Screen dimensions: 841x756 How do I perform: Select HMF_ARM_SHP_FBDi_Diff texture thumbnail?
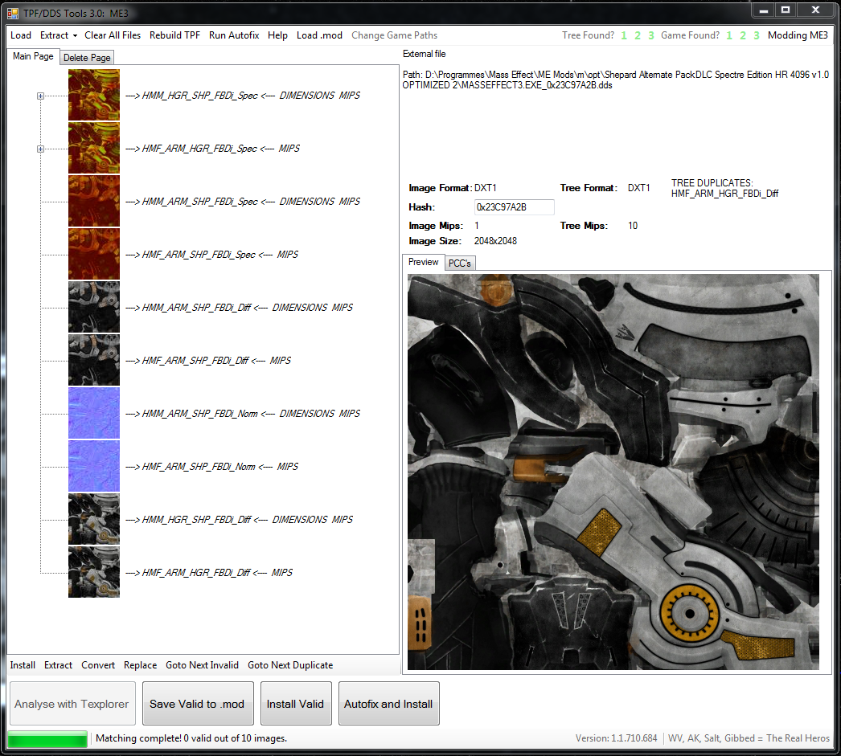(94, 360)
